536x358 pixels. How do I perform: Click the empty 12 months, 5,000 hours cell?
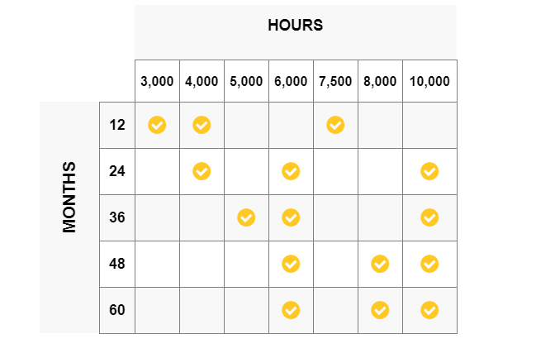246,126
